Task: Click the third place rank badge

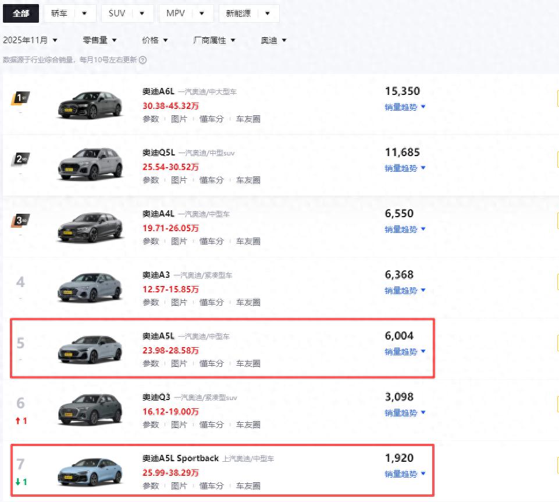Action: pos(20,221)
